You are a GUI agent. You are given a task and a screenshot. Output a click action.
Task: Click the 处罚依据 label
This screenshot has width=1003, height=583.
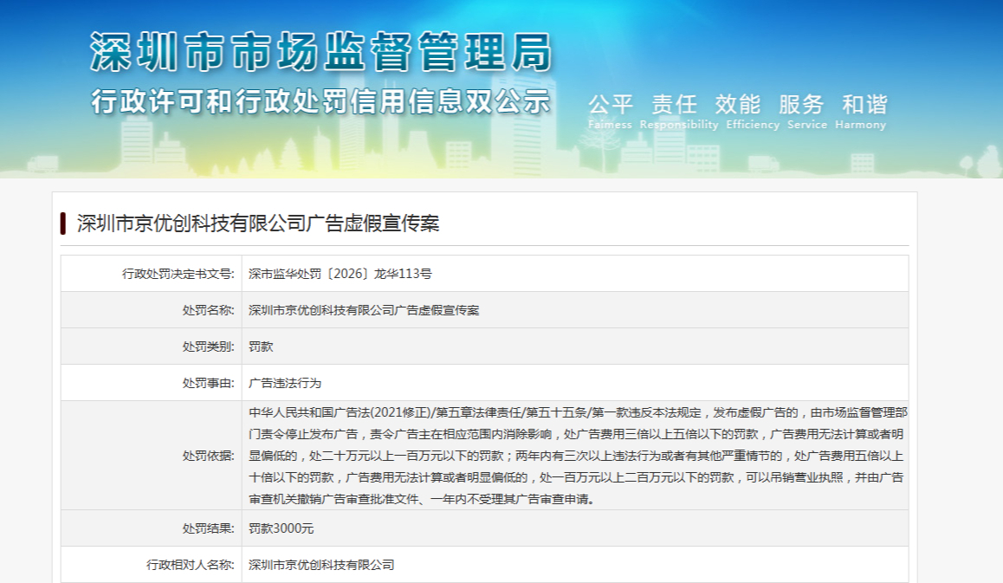pyautogui.click(x=209, y=456)
